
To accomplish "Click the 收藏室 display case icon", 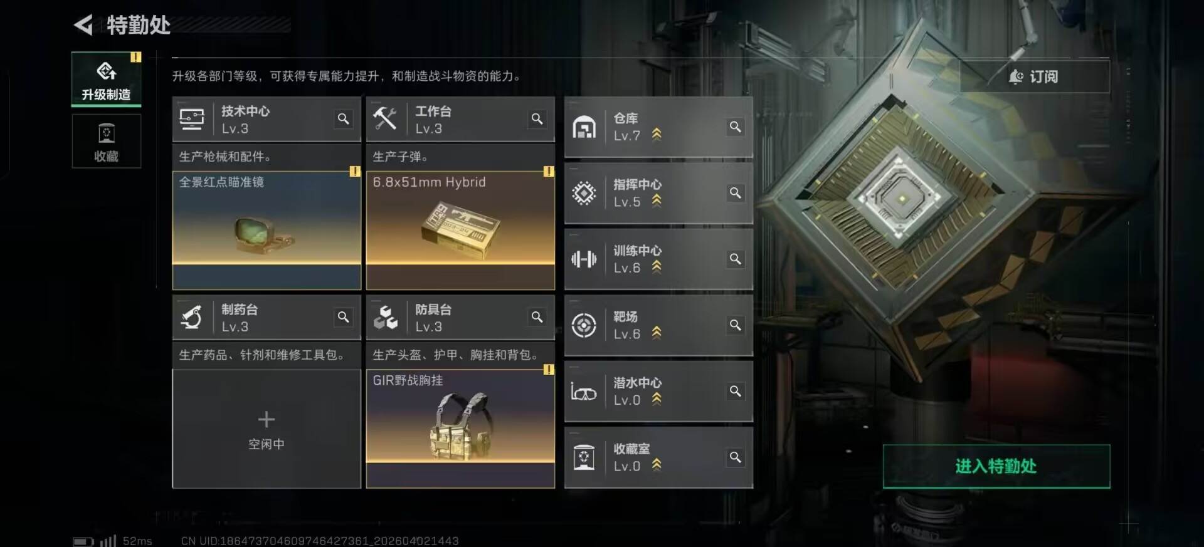I will [x=584, y=457].
